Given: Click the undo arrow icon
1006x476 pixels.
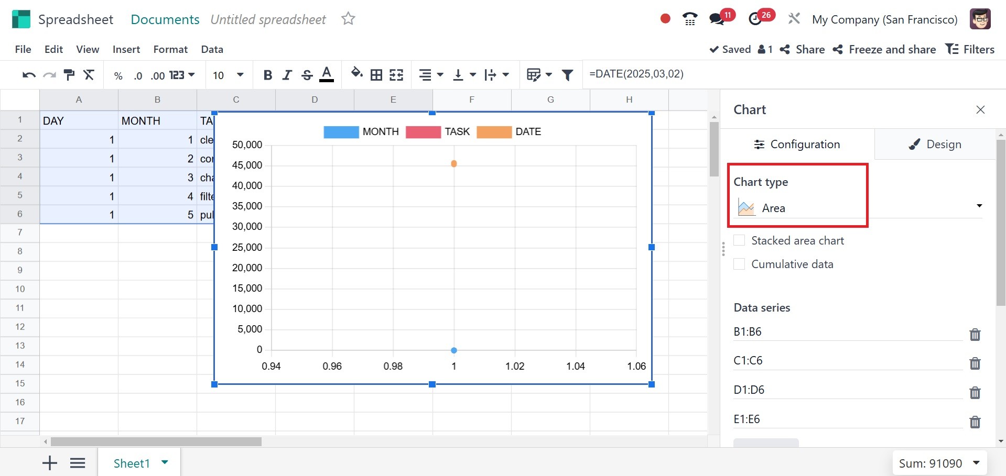Looking at the screenshot, I should click(29, 75).
